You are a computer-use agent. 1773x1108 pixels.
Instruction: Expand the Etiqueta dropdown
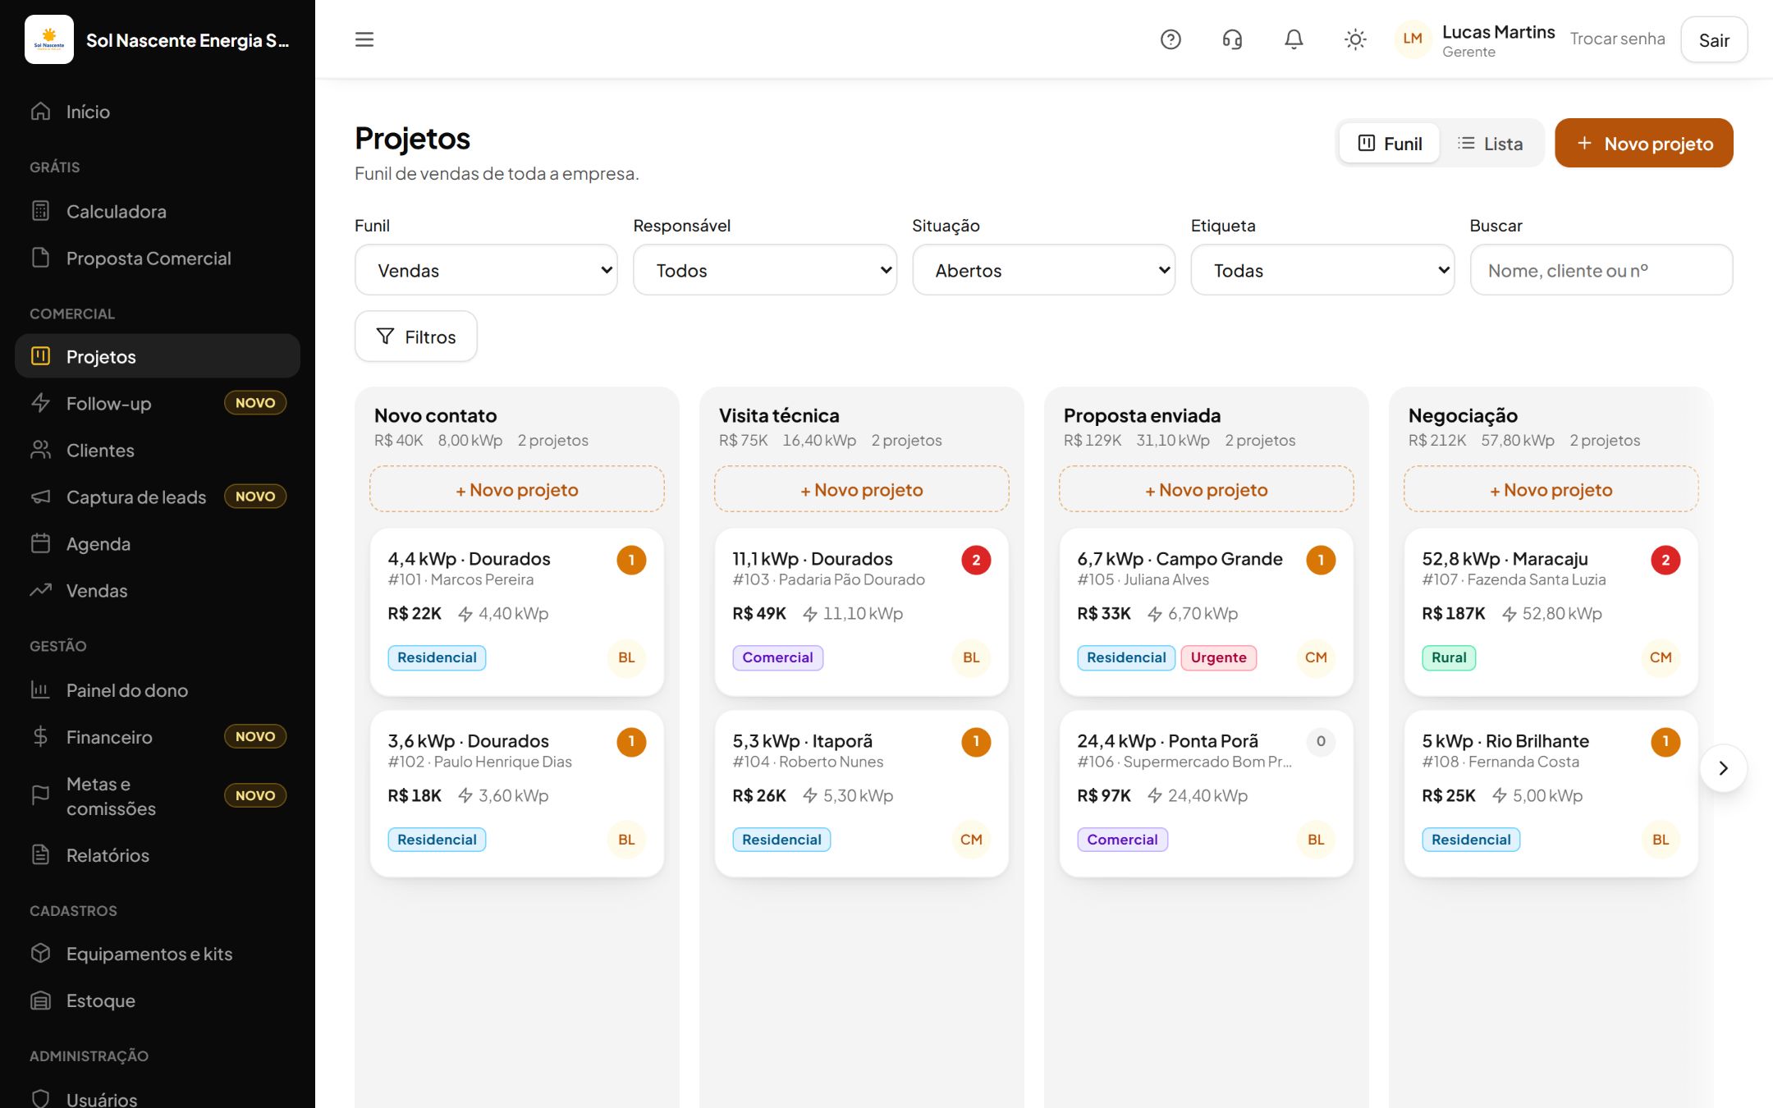point(1322,270)
